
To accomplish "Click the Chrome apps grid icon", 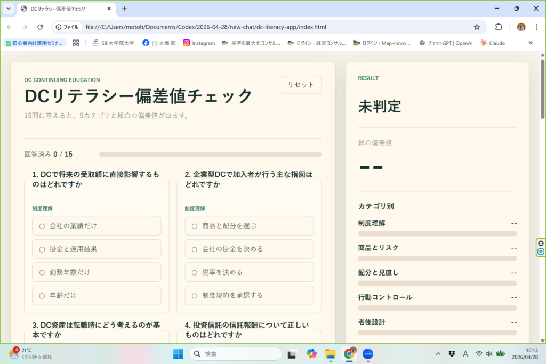I will click(x=76, y=43).
